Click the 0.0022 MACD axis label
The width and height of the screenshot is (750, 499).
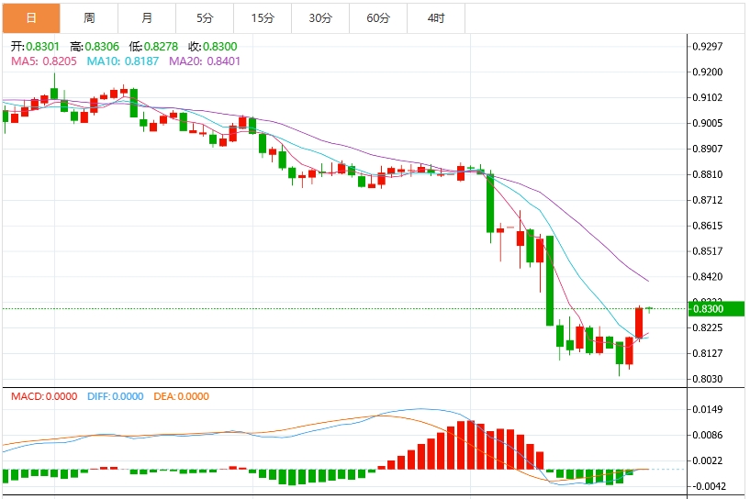tap(708, 460)
